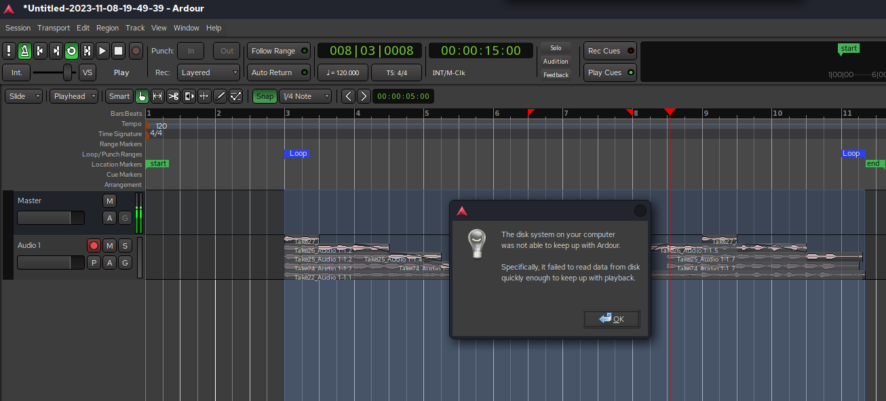
Task: Toggle Auto Return option
Action: point(278,72)
